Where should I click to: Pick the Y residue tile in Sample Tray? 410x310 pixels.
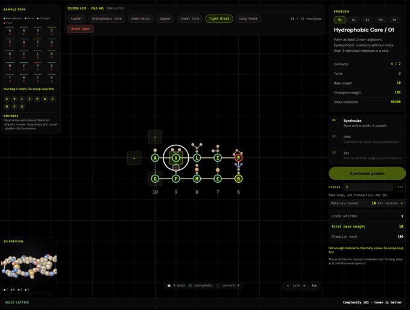pos(37,79)
